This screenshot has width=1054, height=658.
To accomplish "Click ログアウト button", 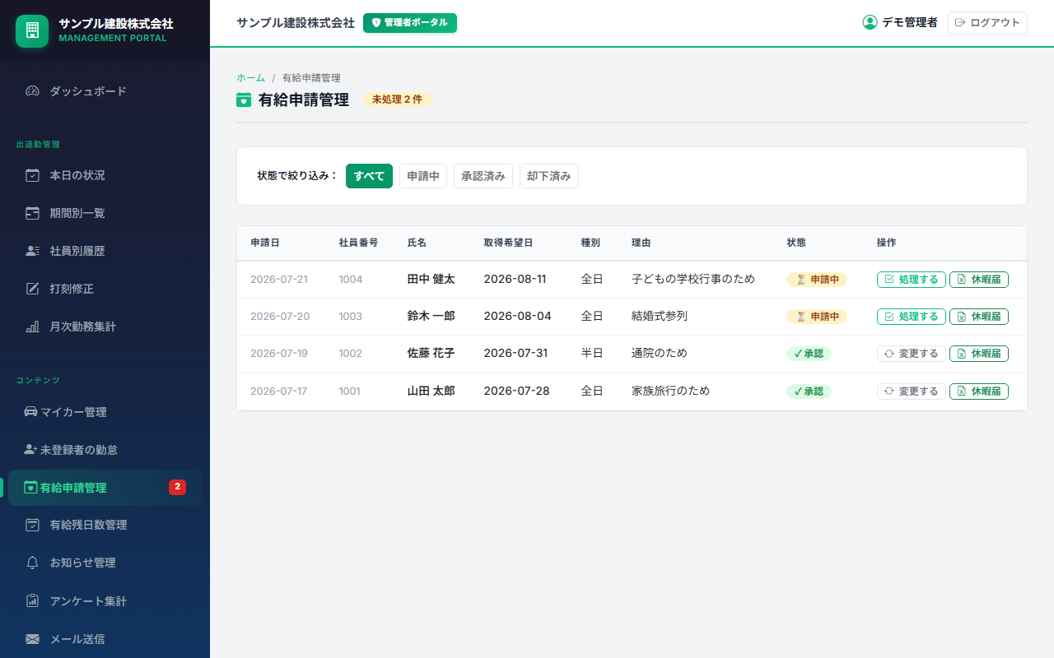I will coord(987,23).
